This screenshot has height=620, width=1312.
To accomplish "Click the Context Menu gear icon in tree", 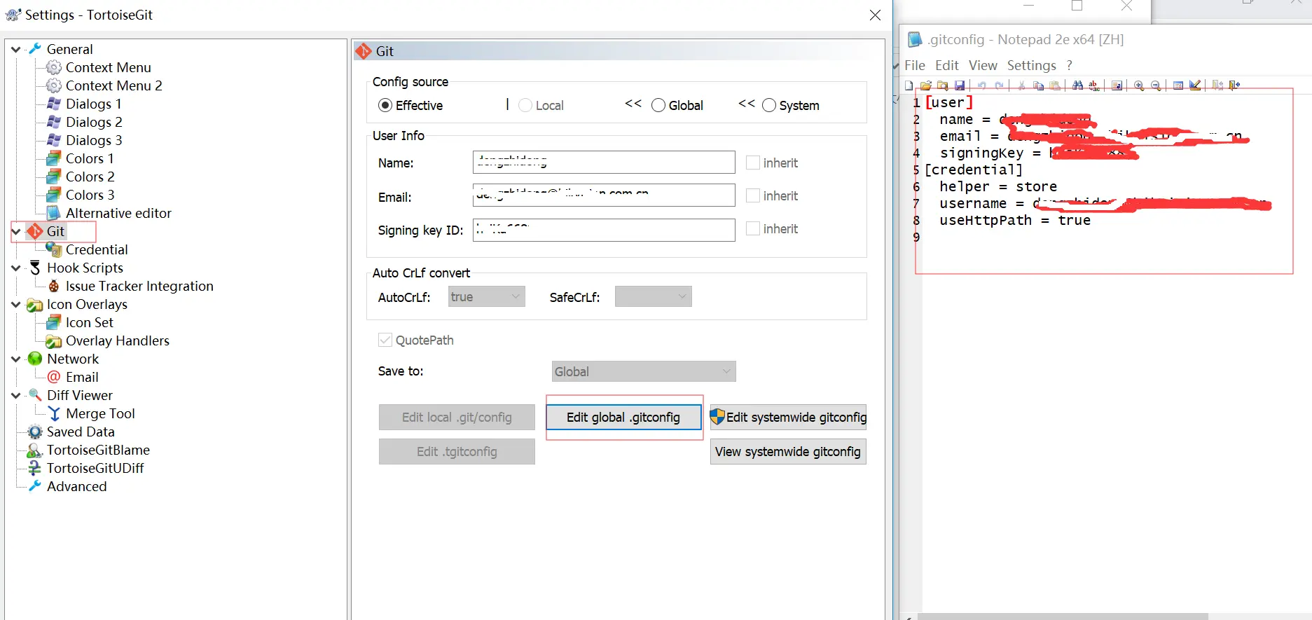I will pyautogui.click(x=54, y=67).
